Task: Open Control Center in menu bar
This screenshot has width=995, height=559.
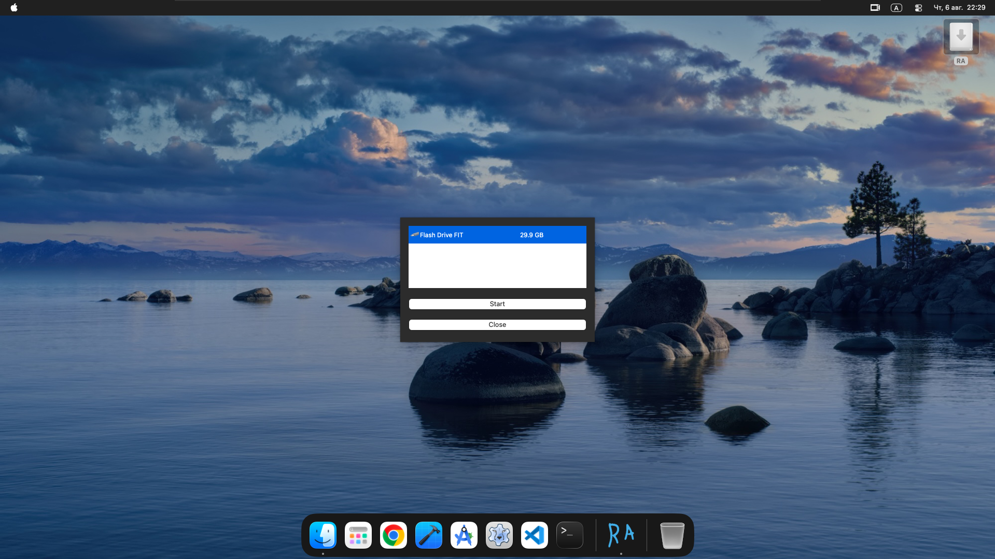Action: click(x=918, y=8)
